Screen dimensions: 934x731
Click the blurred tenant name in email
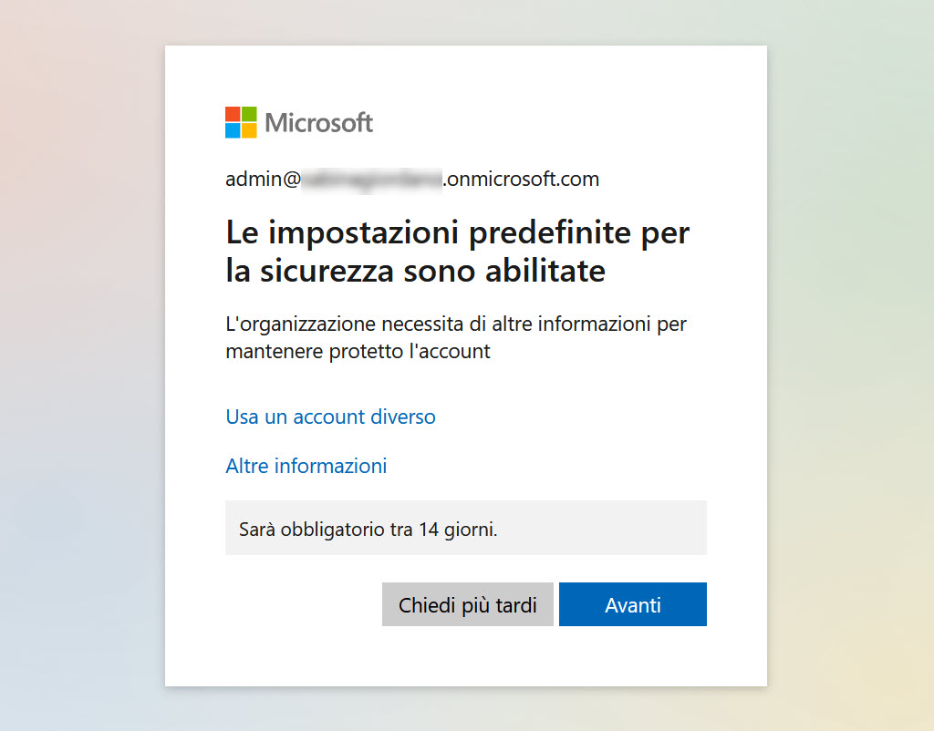point(372,180)
